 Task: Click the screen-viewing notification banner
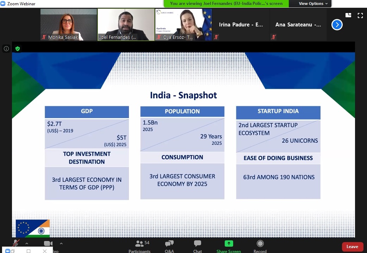coord(226,4)
